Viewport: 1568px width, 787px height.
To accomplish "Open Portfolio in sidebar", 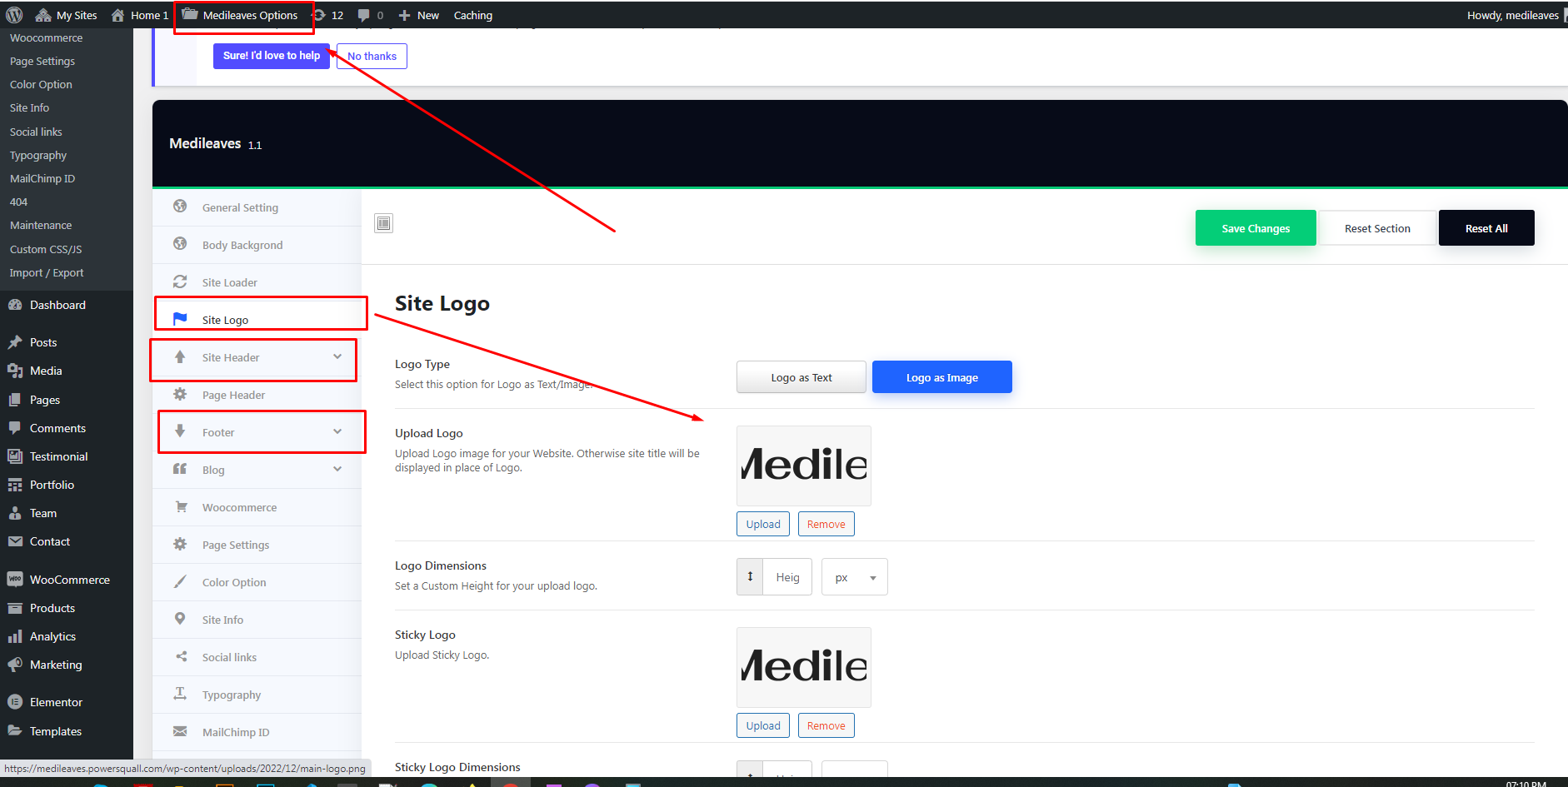I will 67,485.
